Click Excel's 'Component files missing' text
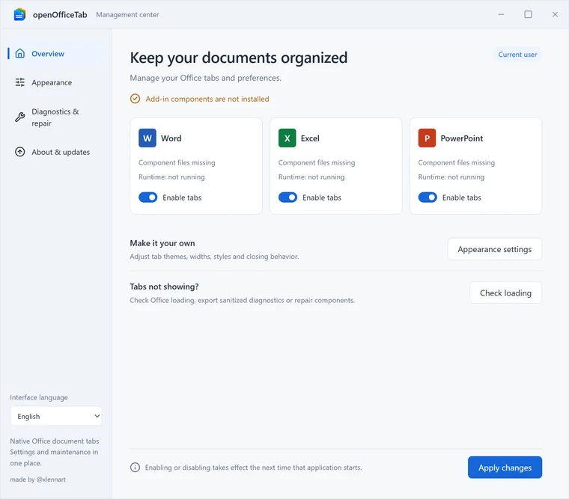569x499 pixels. pos(317,162)
